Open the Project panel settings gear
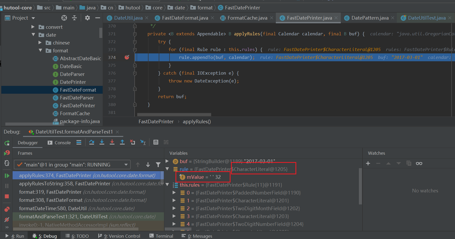This screenshot has height=239, width=455. 87,18
